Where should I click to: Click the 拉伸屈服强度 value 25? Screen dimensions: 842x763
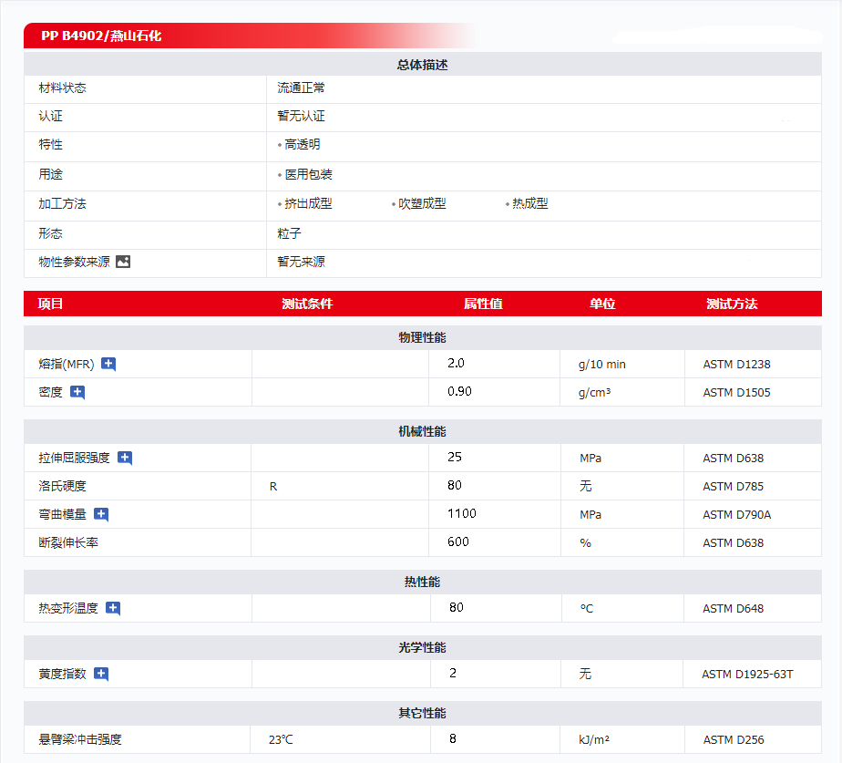[x=455, y=457]
